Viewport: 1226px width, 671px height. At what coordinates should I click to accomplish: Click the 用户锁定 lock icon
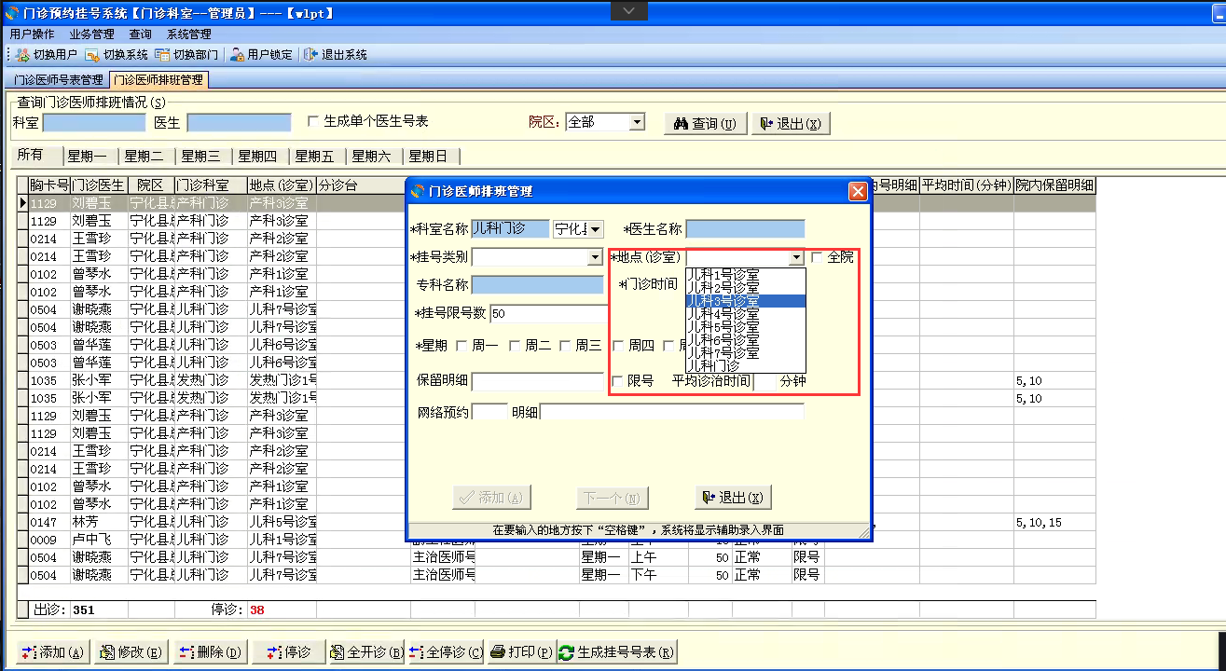pyautogui.click(x=238, y=55)
